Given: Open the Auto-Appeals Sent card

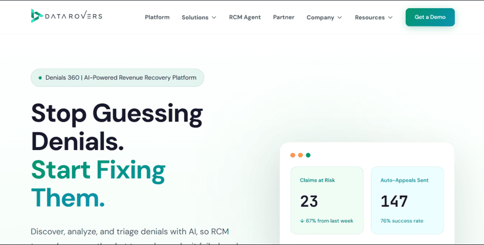Looking at the screenshot, I should (x=407, y=200).
